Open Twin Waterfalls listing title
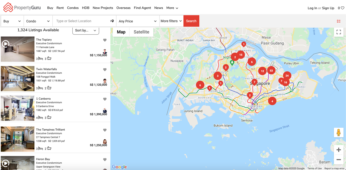The image size is (346, 170). coord(46,69)
